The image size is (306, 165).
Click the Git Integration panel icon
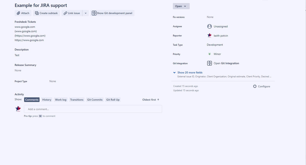coord(210,63)
